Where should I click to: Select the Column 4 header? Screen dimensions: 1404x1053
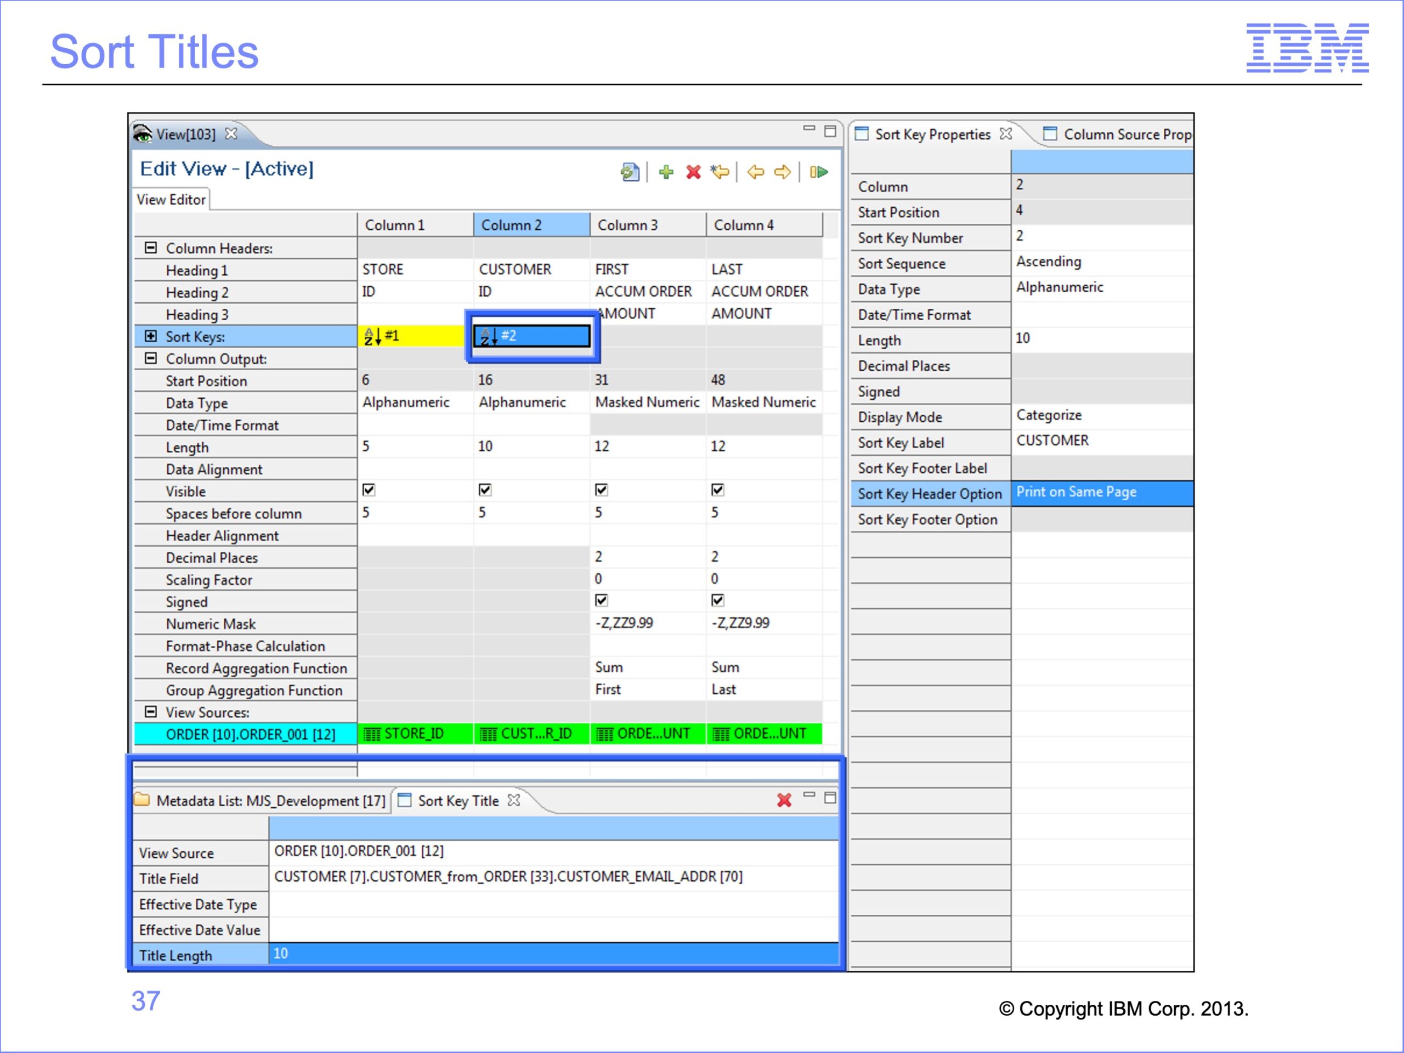tap(764, 225)
